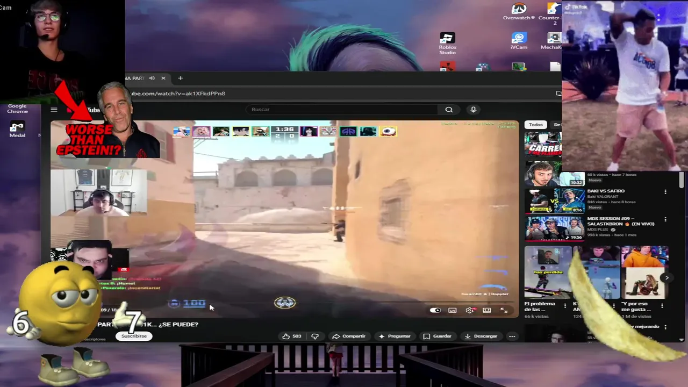The height and width of the screenshot is (387, 688).
Task: Click the sidebar scrollbar thumb
Action: pyautogui.click(x=682, y=180)
